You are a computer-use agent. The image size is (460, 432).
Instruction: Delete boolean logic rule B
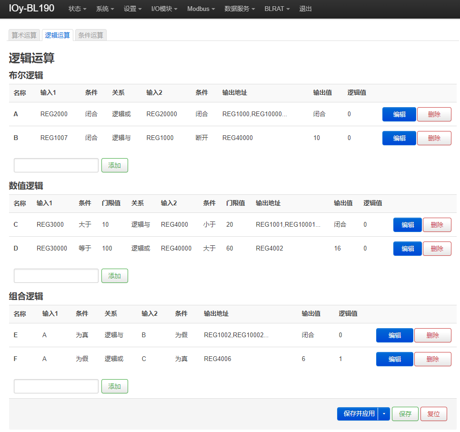[x=434, y=138]
